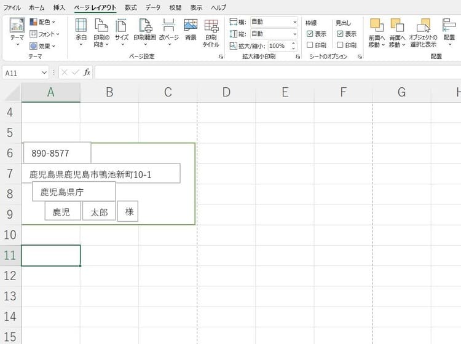Open the テーマ themes gallery
This screenshot has height=344, width=461.
tap(17, 32)
